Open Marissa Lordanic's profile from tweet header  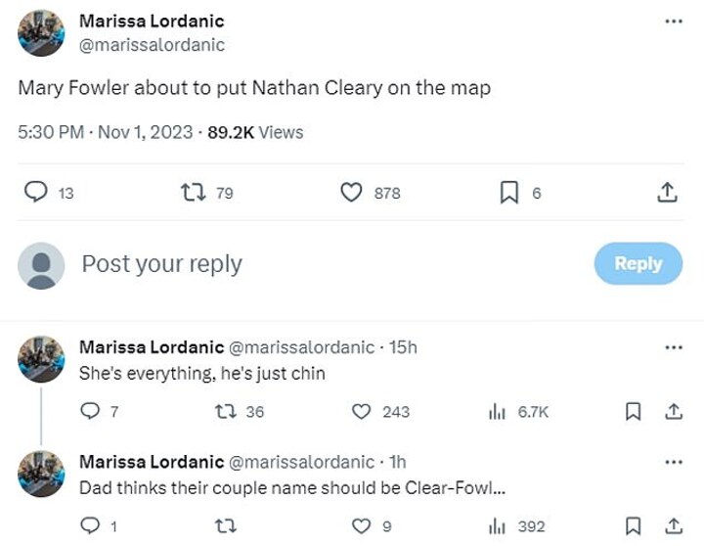click(151, 22)
